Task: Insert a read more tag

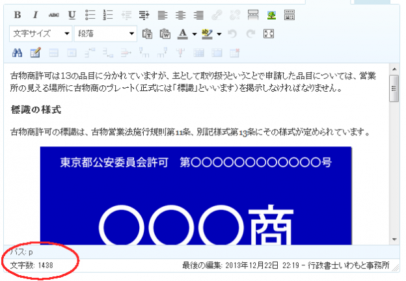Action: point(253,15)
